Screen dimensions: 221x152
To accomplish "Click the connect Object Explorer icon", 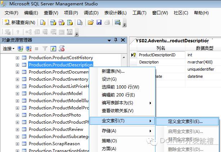I will coord(20,49).
